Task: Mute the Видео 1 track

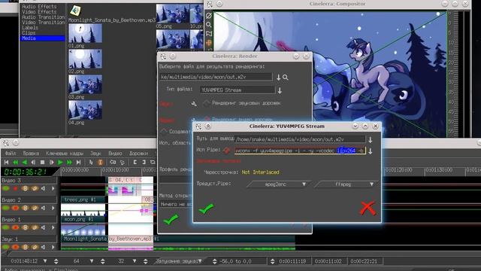Action: tap(44, 227)
